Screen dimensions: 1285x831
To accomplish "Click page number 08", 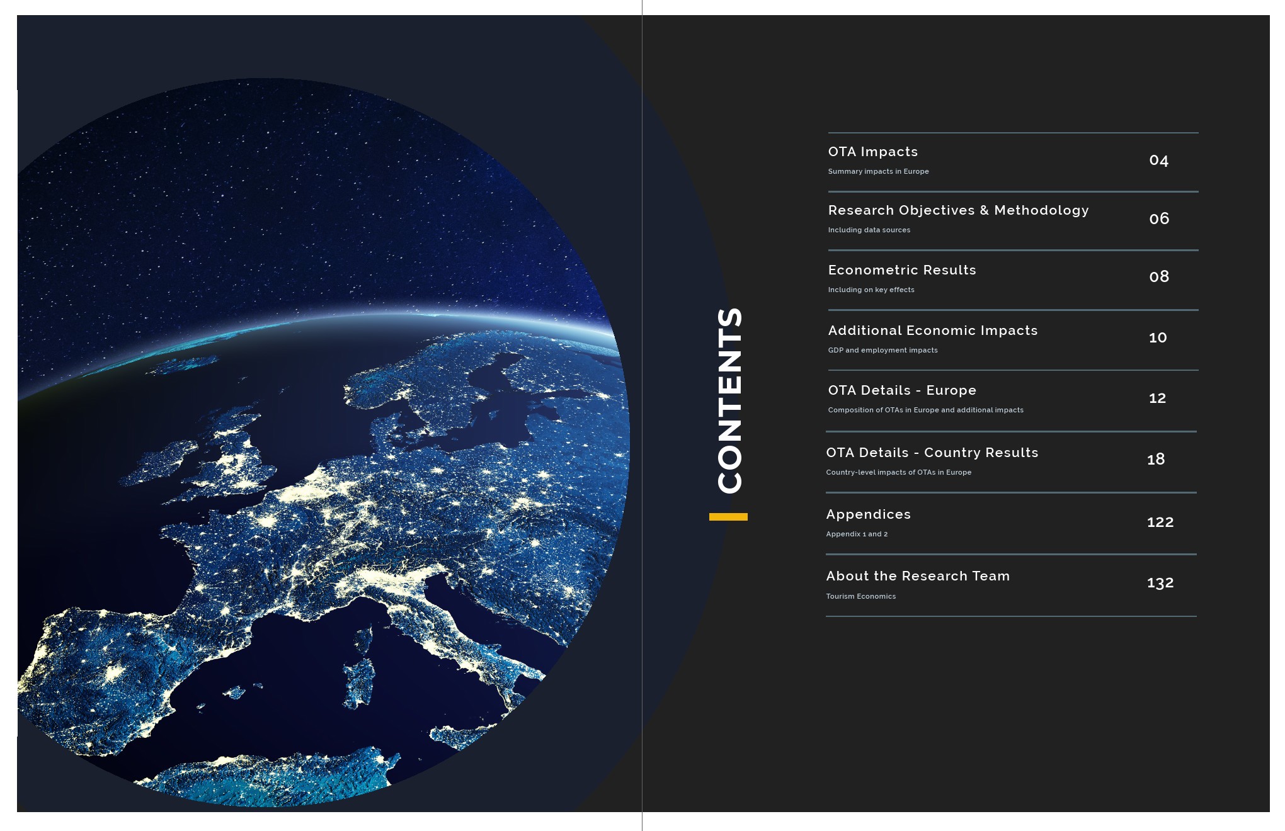I will (1158, 276).
